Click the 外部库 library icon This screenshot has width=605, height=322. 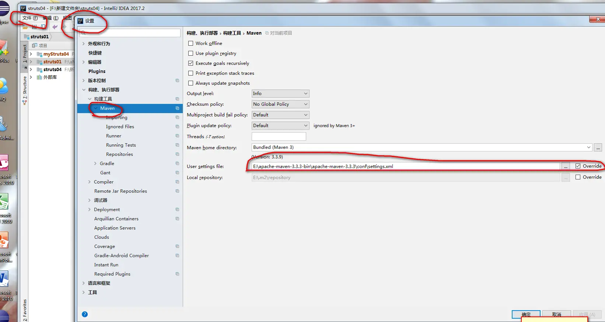[39, 77]
